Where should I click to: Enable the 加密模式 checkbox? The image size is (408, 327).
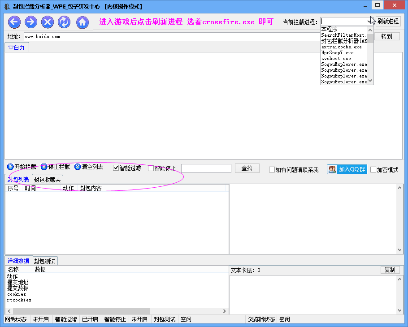tap(373, 170)
